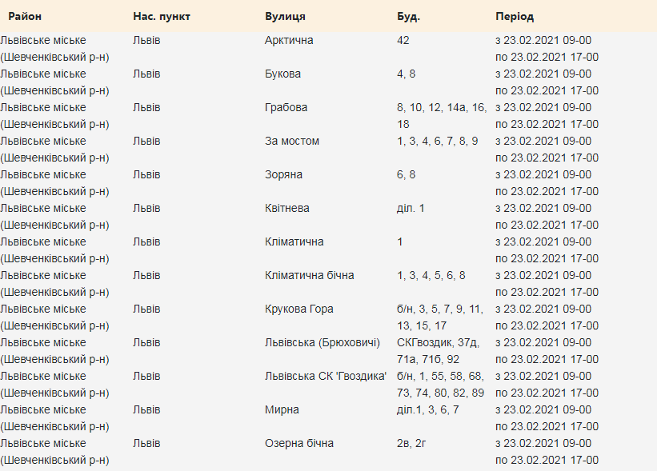Click the building list '2в, 2г'
Screen dimensions: 657x471
[411, 443]
